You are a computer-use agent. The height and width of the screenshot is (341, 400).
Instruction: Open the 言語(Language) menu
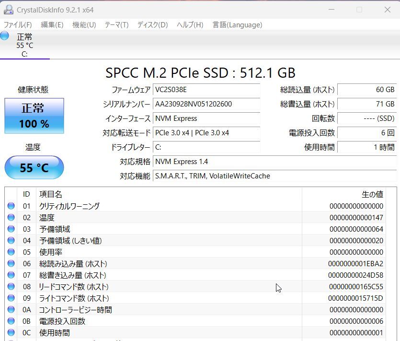click(237, 25)
